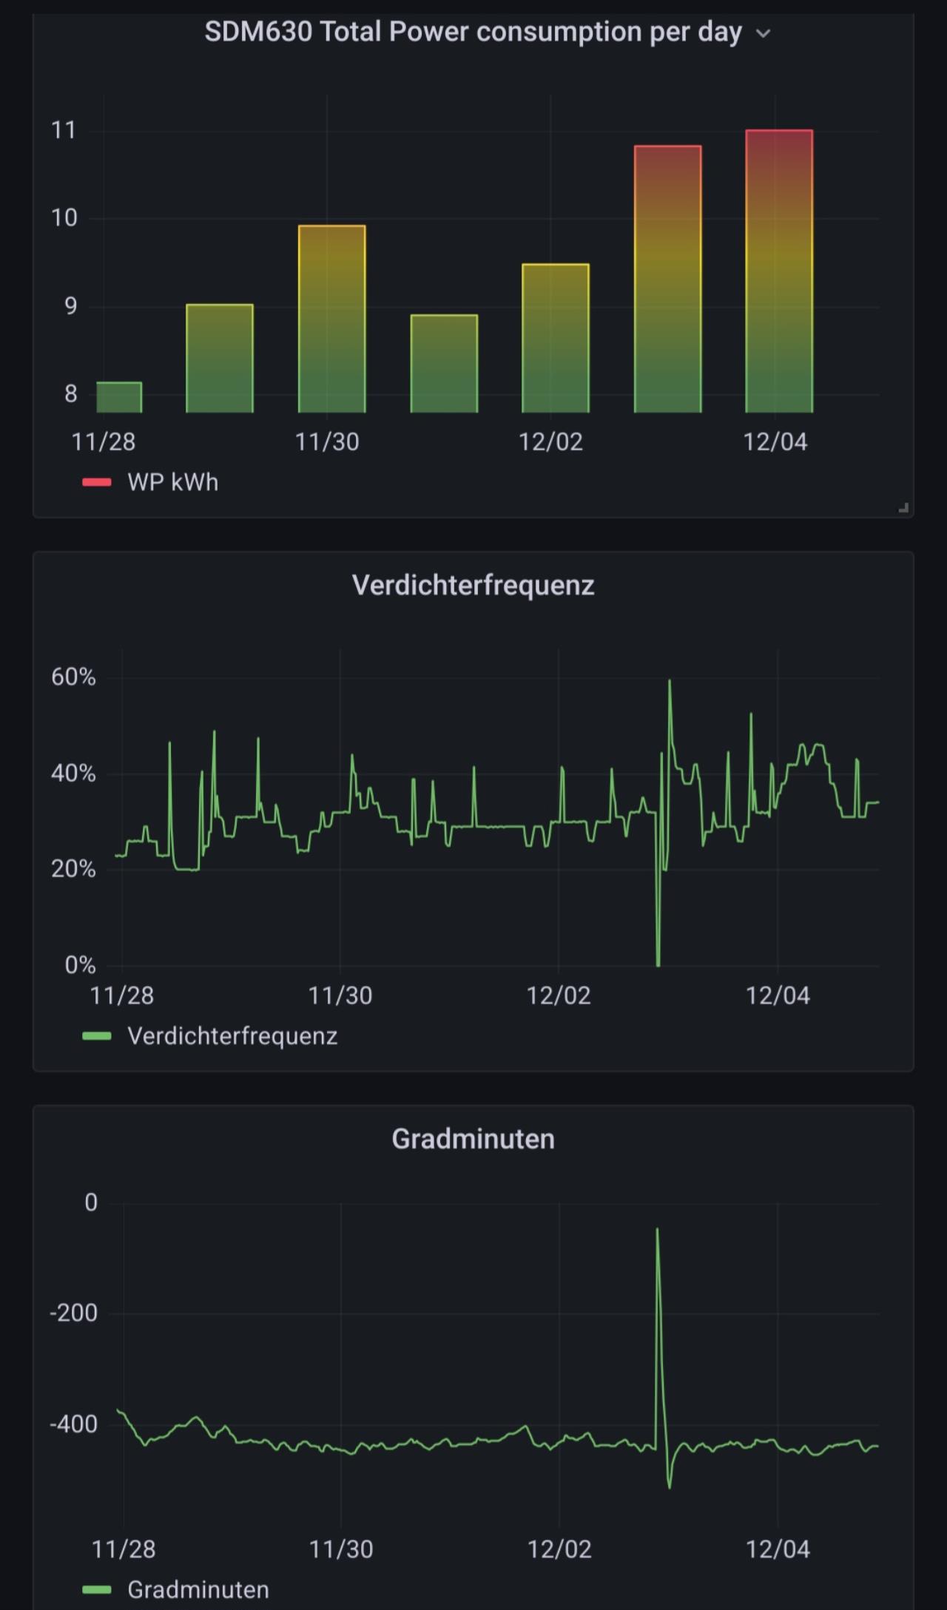Select the bar above the 12/02 label

[x=556, y=338]
